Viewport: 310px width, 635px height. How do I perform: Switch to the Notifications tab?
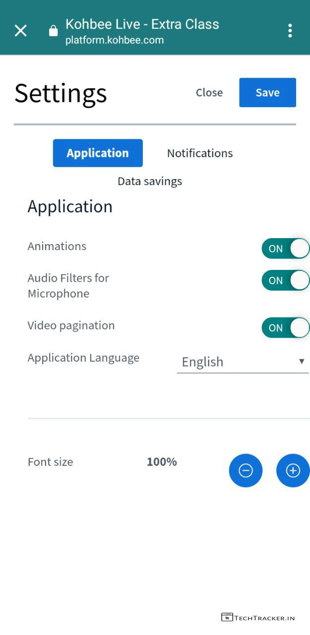point(200,153)
